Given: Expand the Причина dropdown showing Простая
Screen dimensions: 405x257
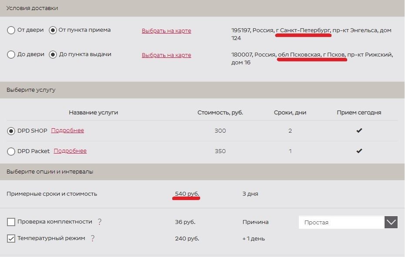Looking at the screenshot, I should click(x=391, y=222).
